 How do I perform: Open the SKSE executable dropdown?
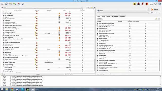pos(123,11)
